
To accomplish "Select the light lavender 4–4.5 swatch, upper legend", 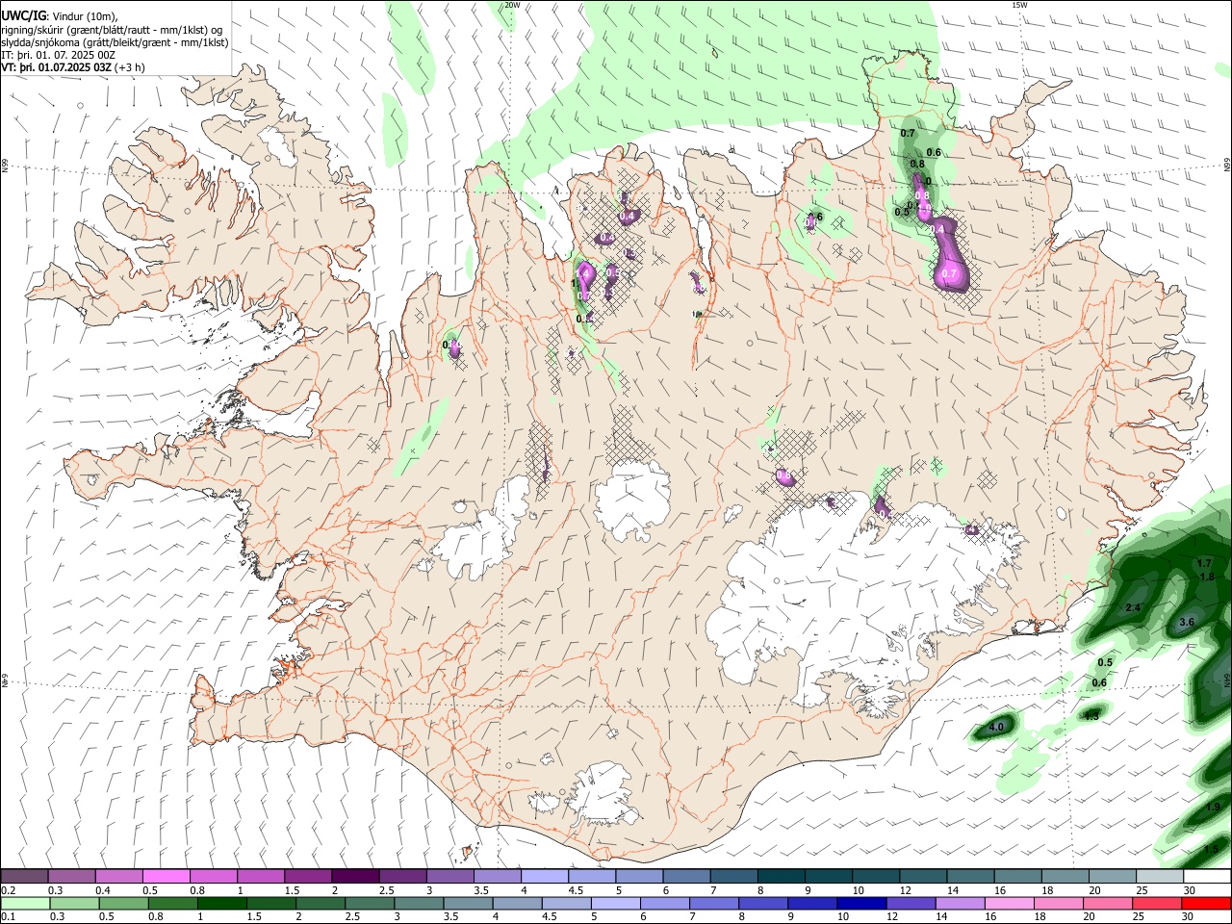I will click(x=544, y=877).
